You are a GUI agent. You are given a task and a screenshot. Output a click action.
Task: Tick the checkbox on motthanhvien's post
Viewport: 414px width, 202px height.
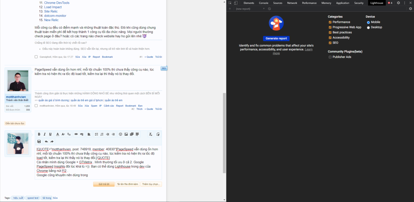coord(36,105)
